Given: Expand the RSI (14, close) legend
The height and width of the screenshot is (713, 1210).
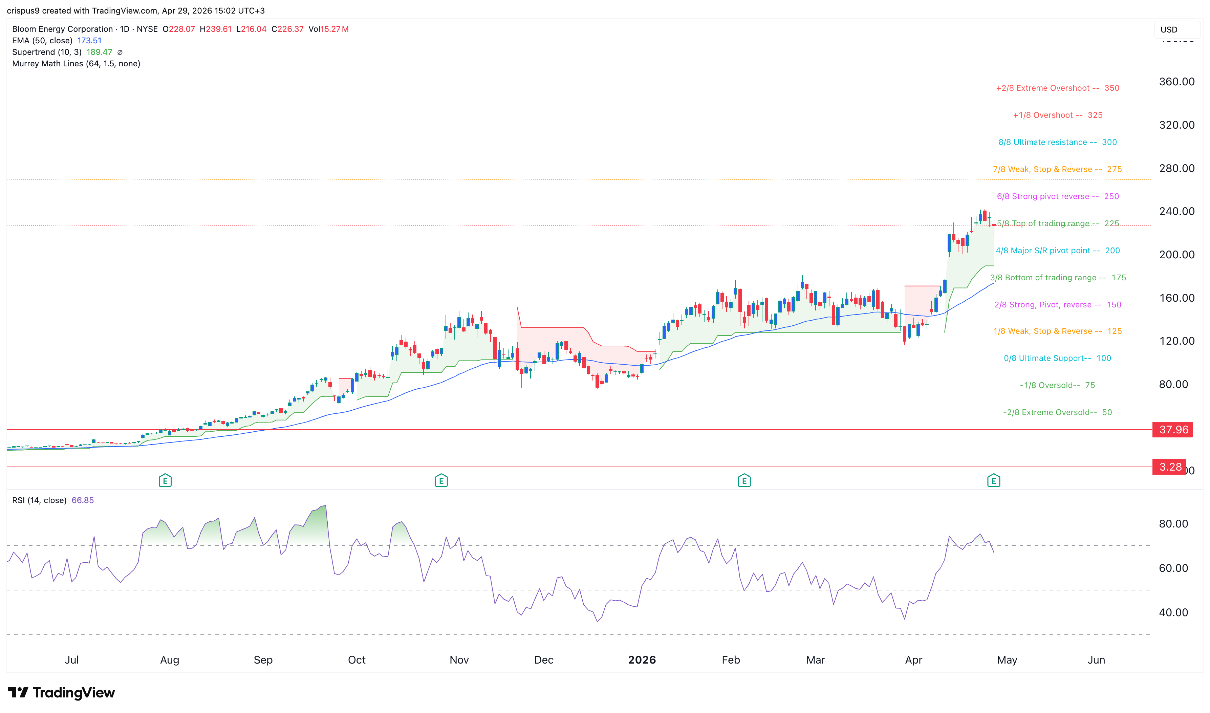Looking at the screenshot, I should click(39, 500).
